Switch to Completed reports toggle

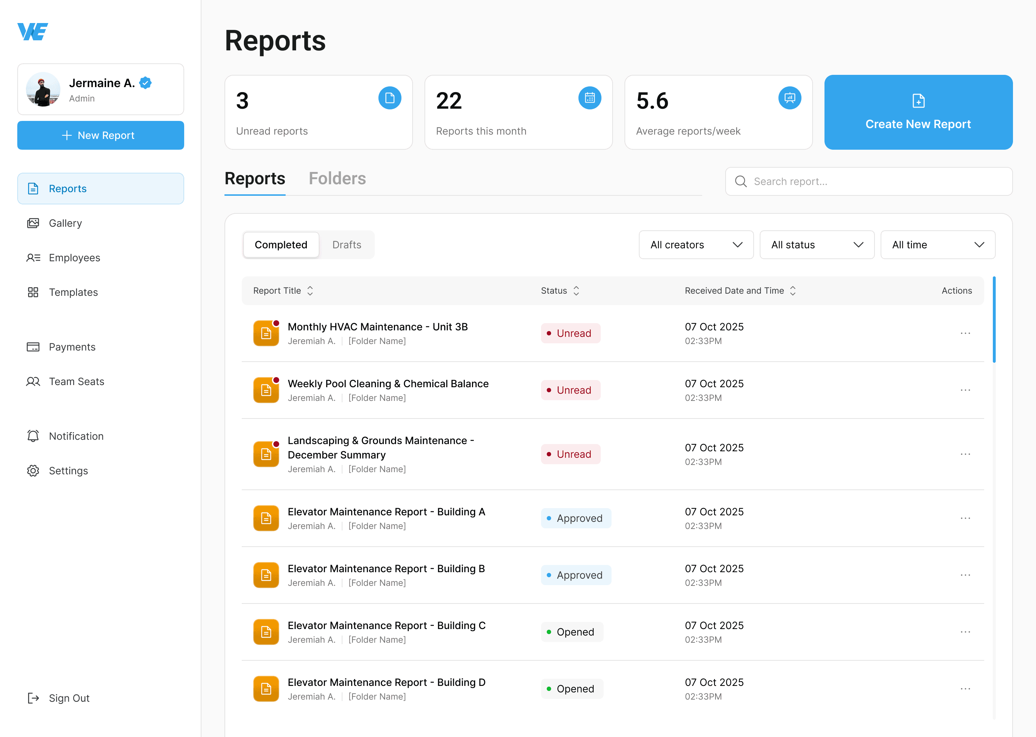pos(281,245)
